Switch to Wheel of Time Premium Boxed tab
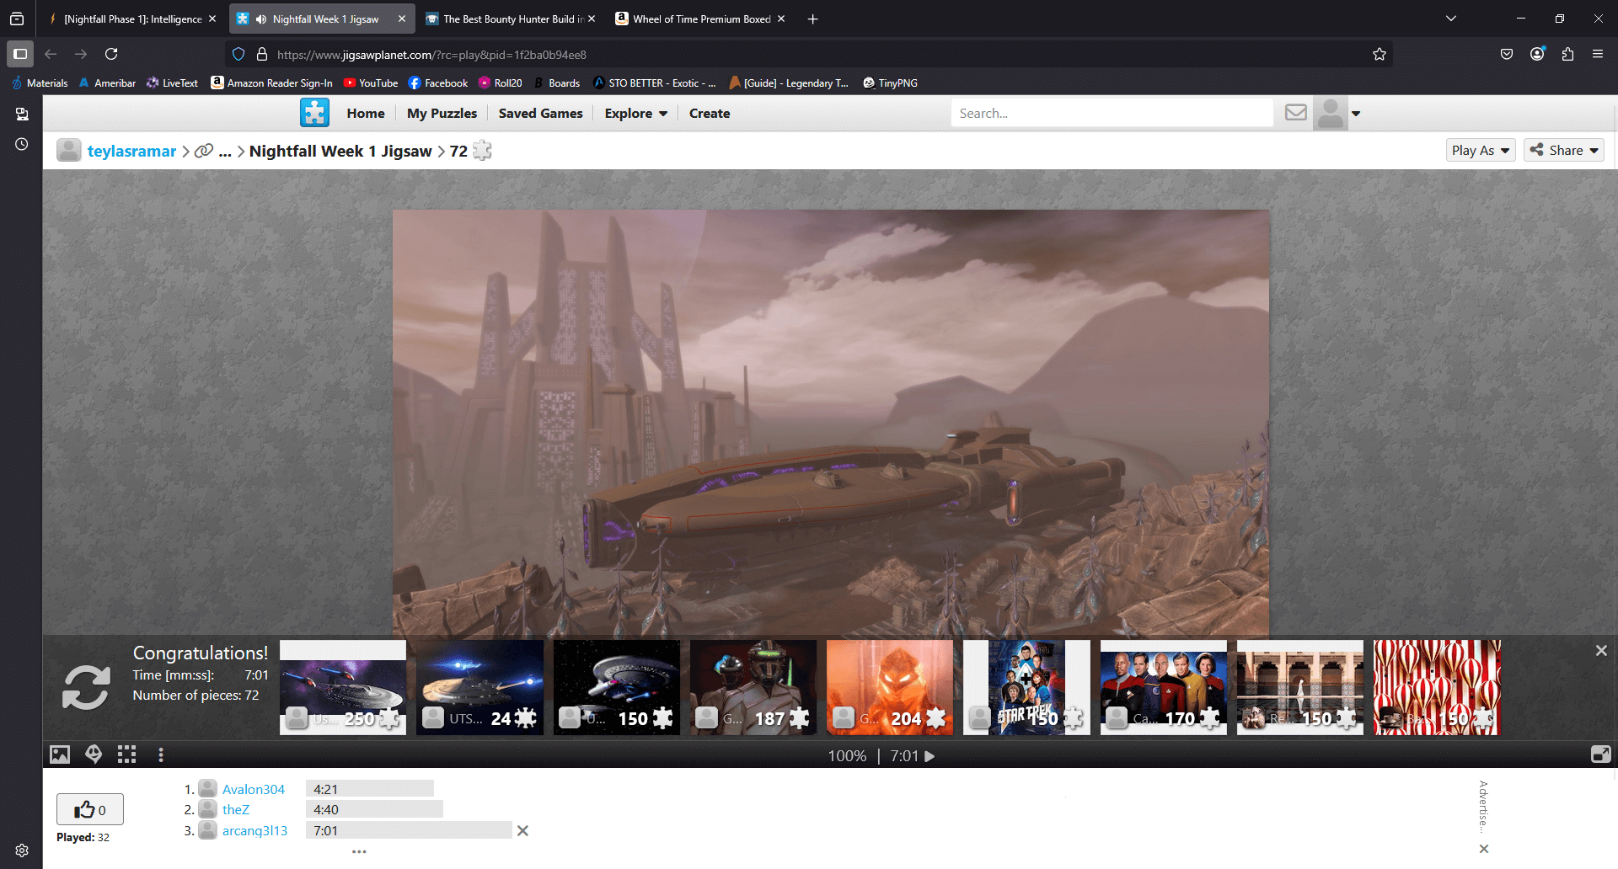Screen dimensions: 1618x869 [x=701, y=19]
